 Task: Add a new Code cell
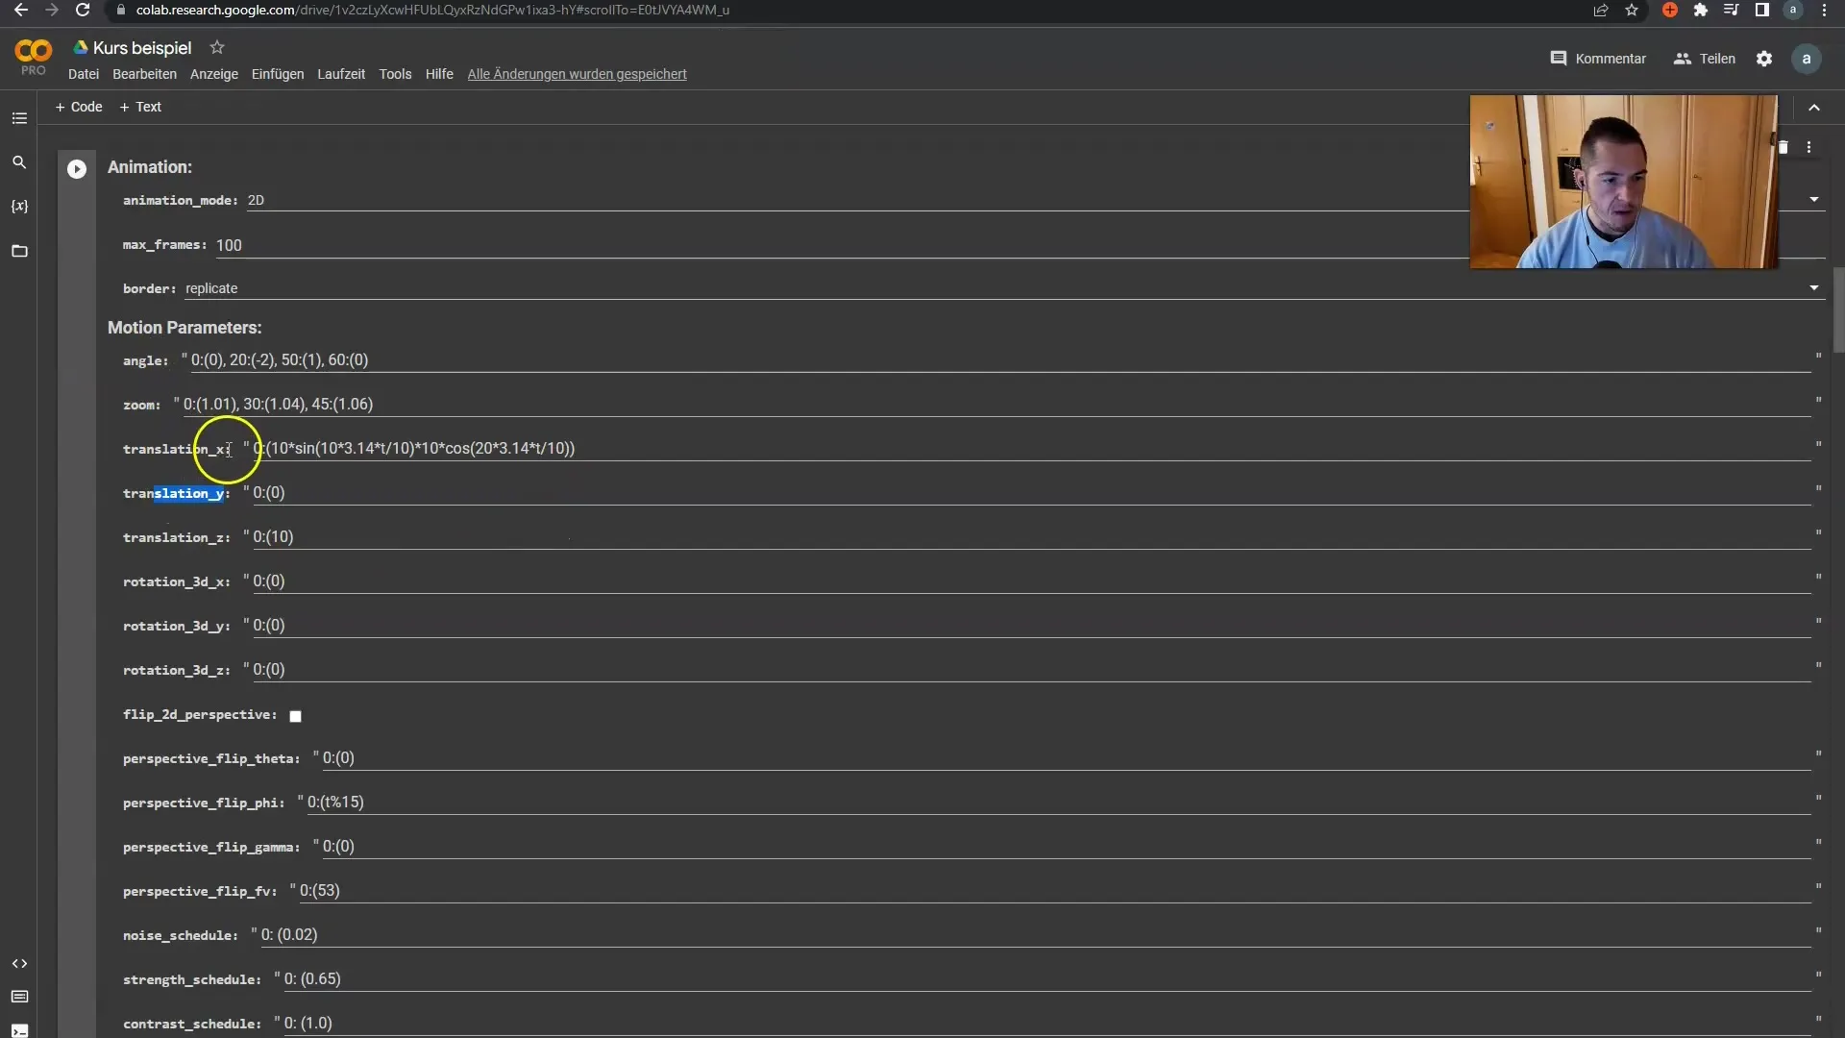(79, 107)
